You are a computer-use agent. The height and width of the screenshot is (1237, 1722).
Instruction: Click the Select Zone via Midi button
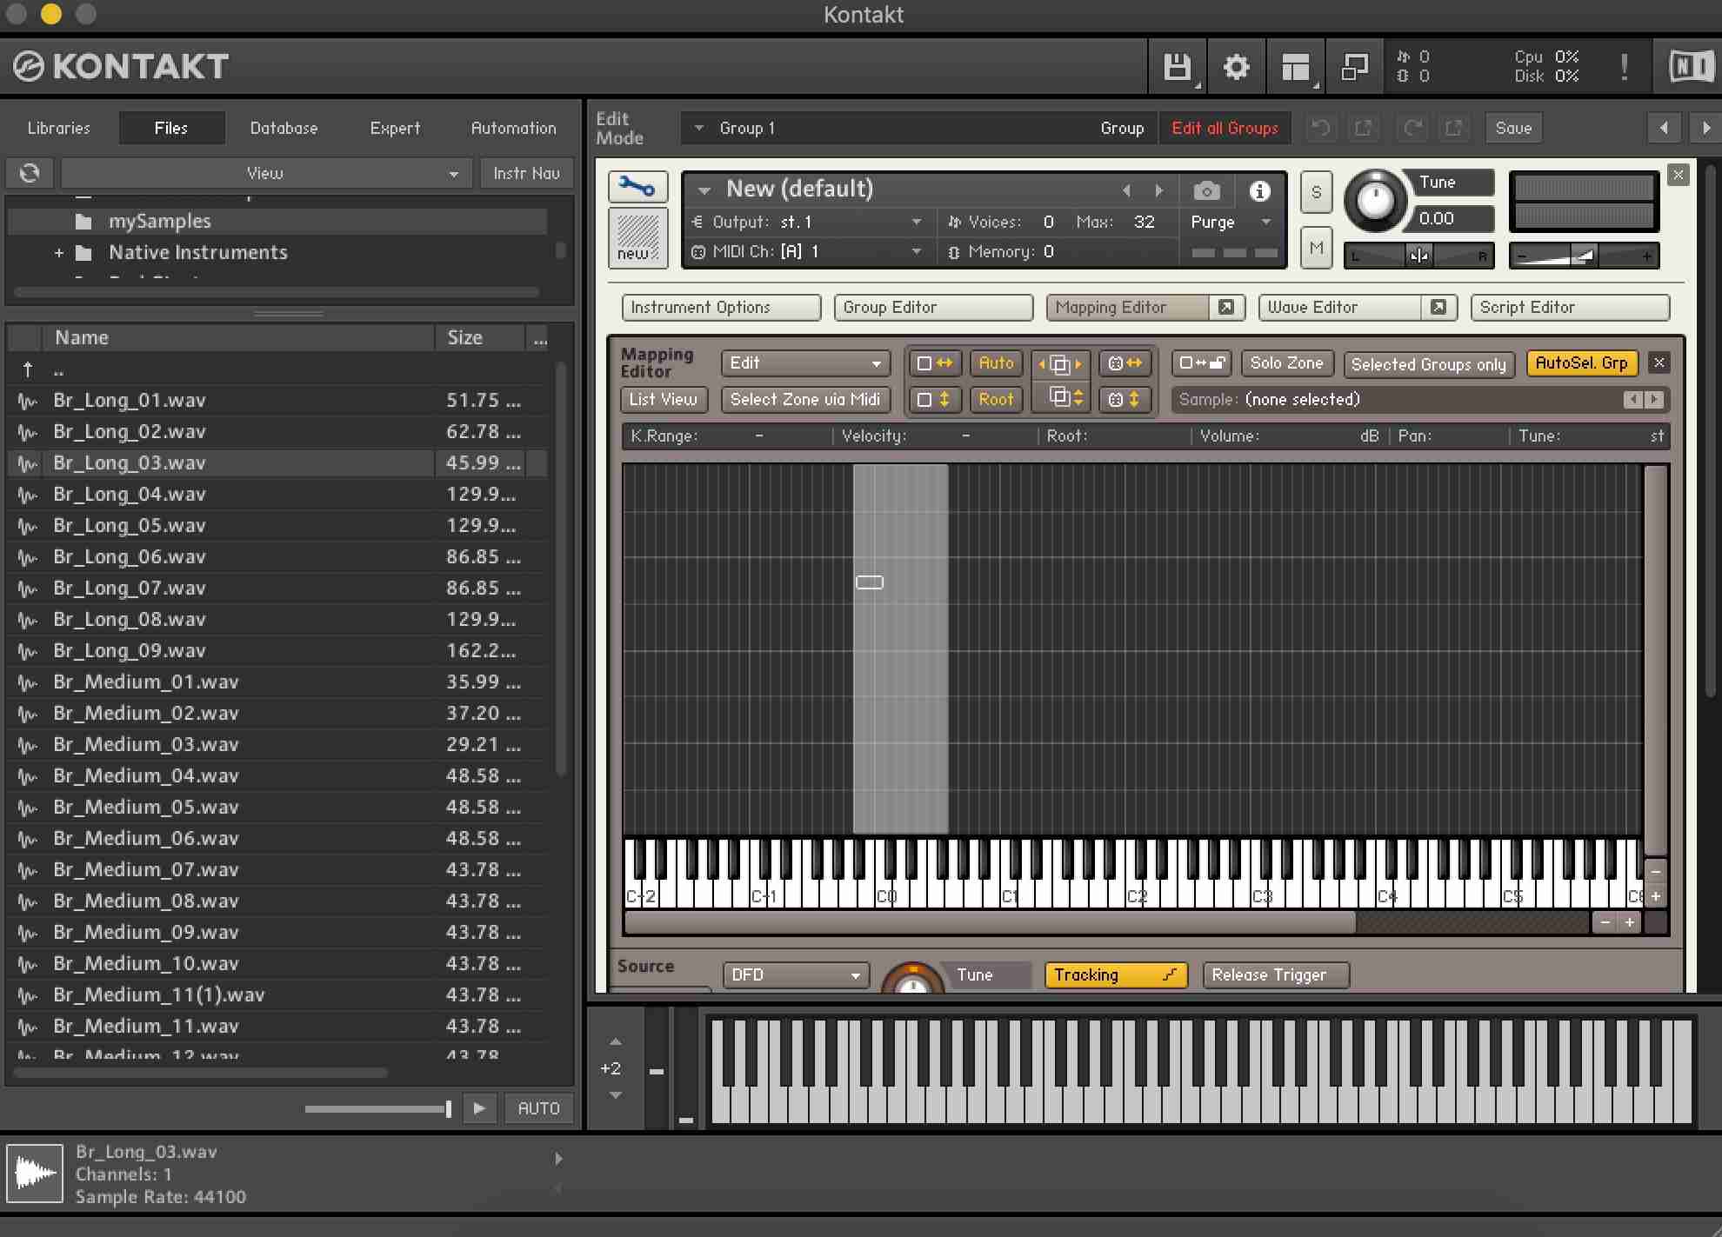coord(804,398)
